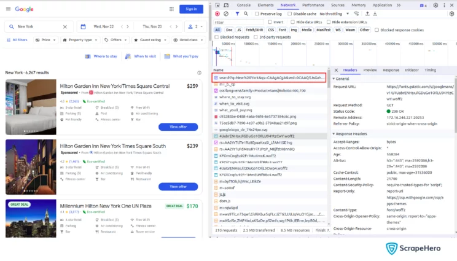
Task: Open DevTools settings gear icon
Action: click(x=436, y=6)
